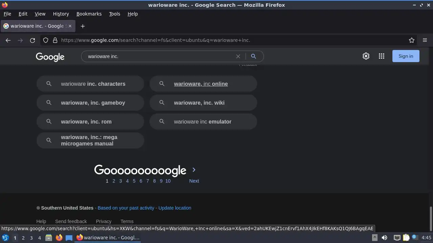Screen dimensions: 433x243
Task: Search warioware, inc. rom suggestion
Action: (90, 122)
